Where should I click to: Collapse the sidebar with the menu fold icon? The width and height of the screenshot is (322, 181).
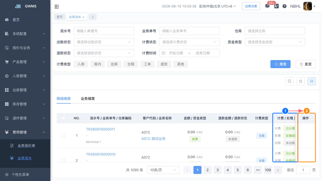[x=57, y=7]
